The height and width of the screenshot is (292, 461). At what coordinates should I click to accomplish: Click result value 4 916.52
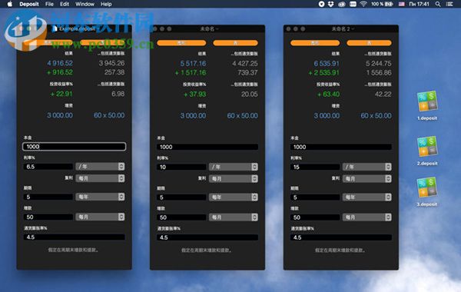pyautogui.click(x=60, y=63)
